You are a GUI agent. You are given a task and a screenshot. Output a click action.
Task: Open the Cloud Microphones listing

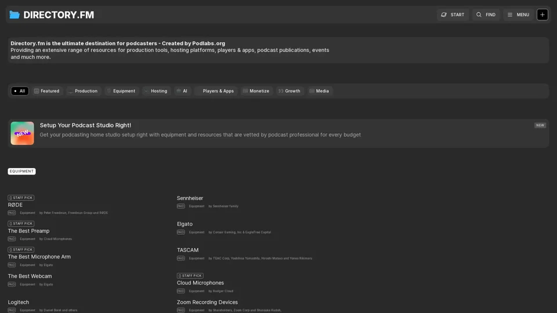point(200,283)
